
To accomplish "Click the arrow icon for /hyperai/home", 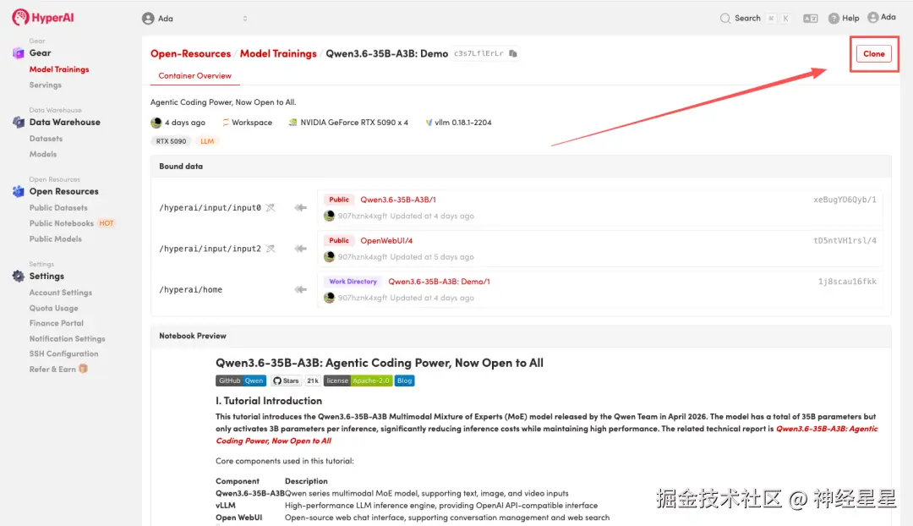I will [300, 289].
